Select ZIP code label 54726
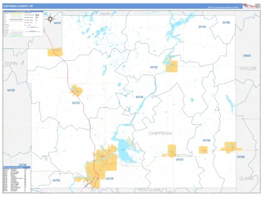 click(x=207, y=141)
